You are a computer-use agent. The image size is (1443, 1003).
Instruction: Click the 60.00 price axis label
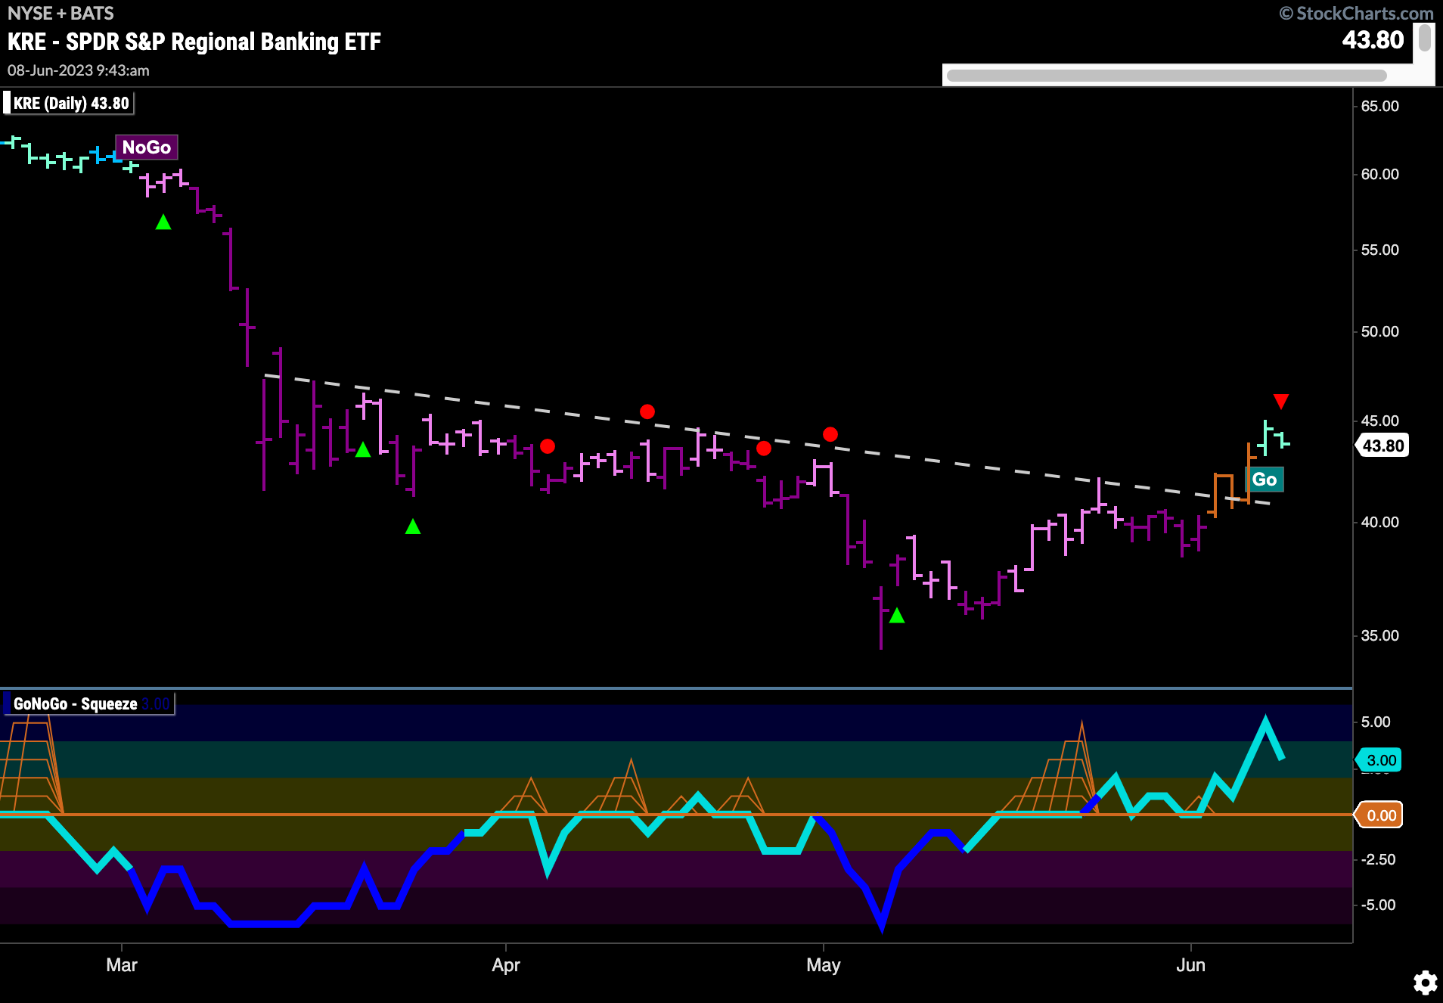coord(1380,174)
